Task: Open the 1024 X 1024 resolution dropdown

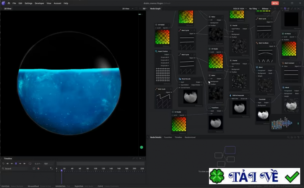Action: click(x=239, y=8)
